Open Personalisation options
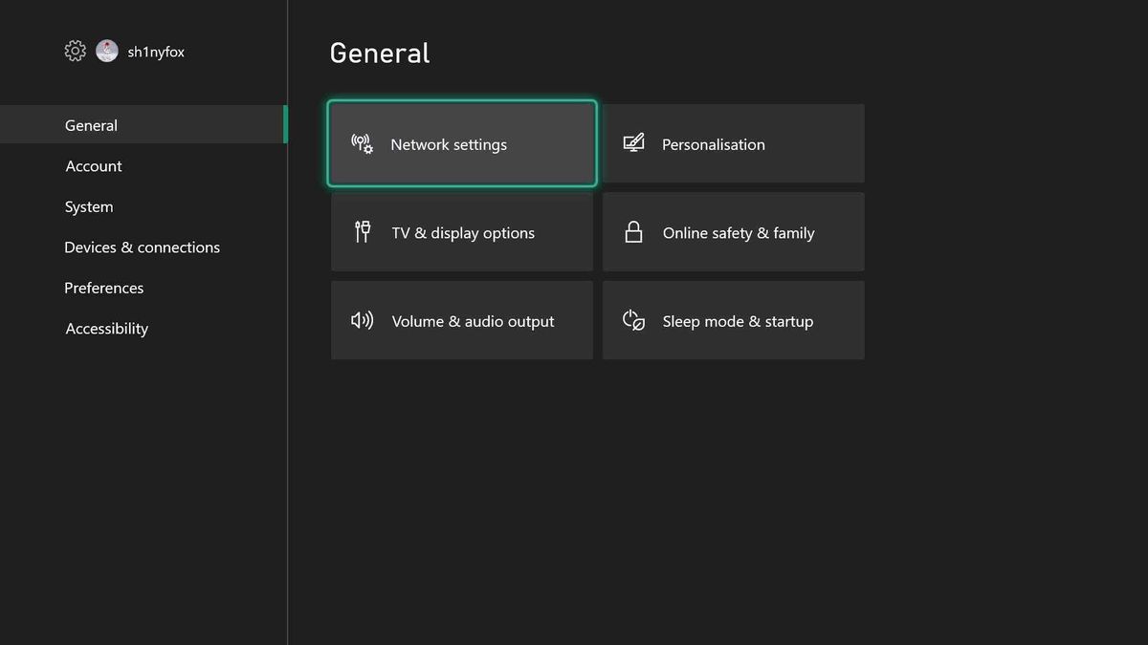 coord(733,143)
